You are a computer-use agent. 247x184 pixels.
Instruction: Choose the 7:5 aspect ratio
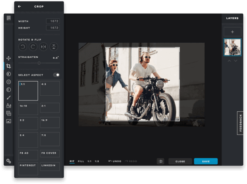pos(50,139)
